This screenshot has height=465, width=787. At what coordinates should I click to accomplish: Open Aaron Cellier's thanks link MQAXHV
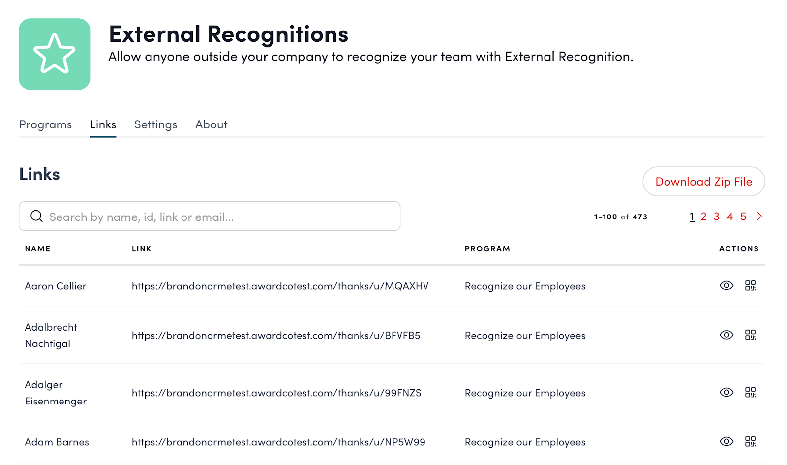pyautogui.click(x=280, y=286)
